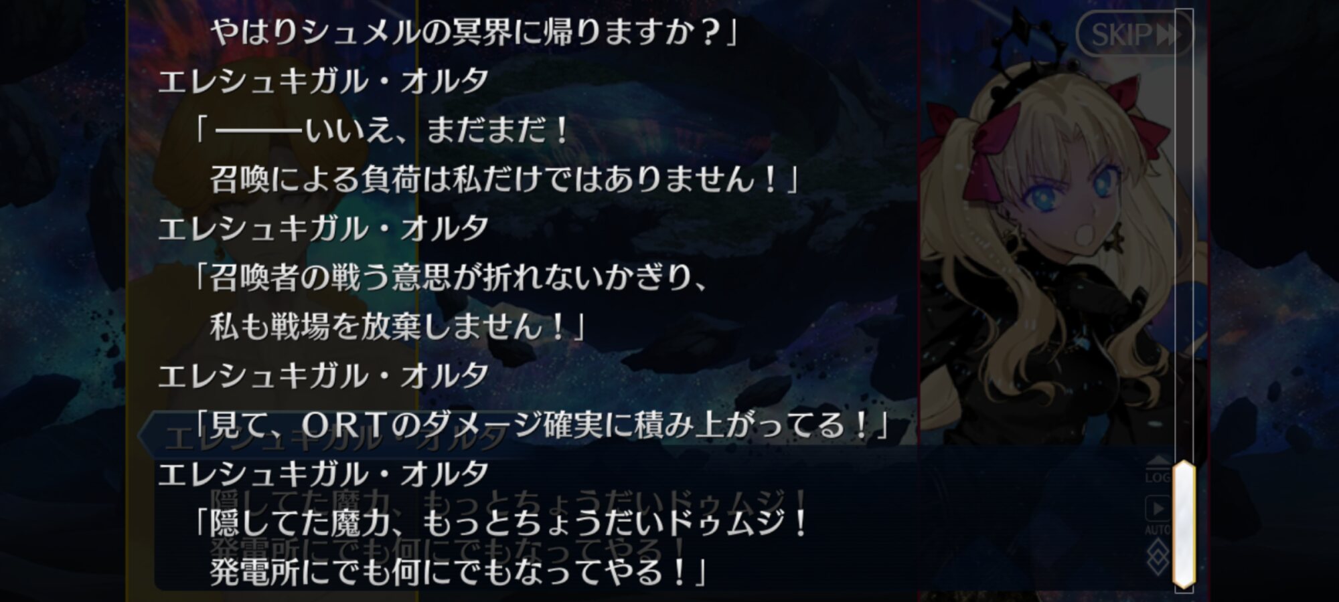Select the line 発電所にでも何にでもなってやる！
1339x602 pixels.
click(x=459, y=572)
